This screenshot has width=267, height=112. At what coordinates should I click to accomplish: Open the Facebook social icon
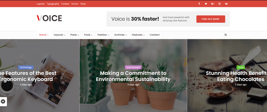(x=199, y=4)
